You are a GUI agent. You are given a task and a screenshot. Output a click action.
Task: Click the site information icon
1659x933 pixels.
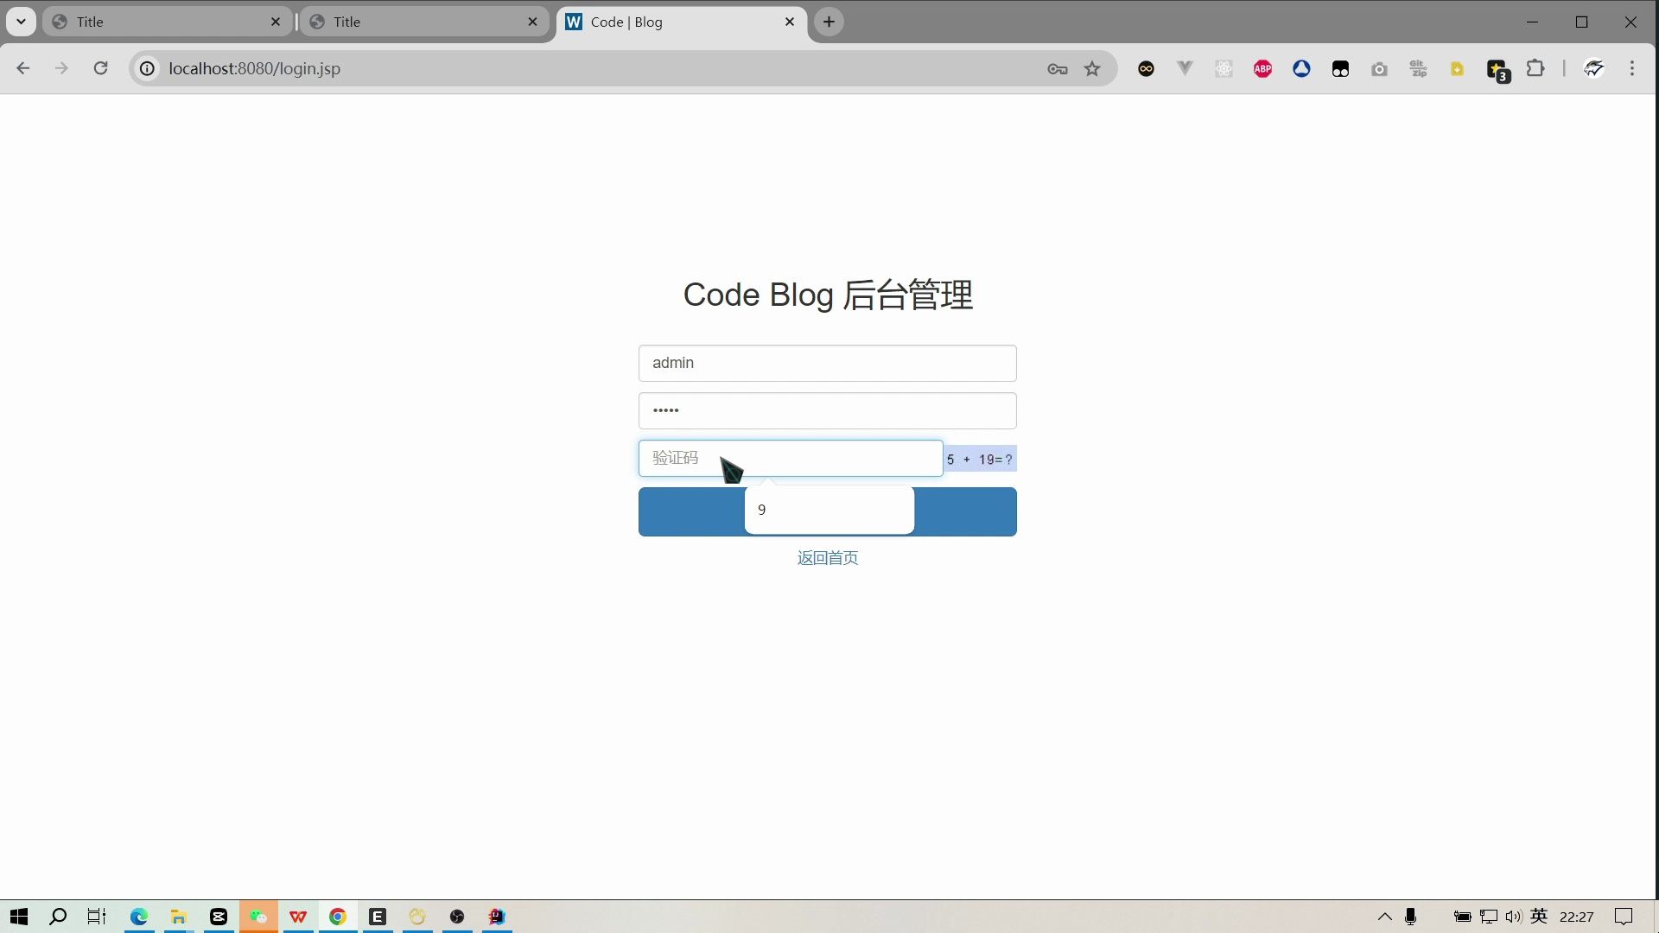pyautogui.click(x=148, y=68)
